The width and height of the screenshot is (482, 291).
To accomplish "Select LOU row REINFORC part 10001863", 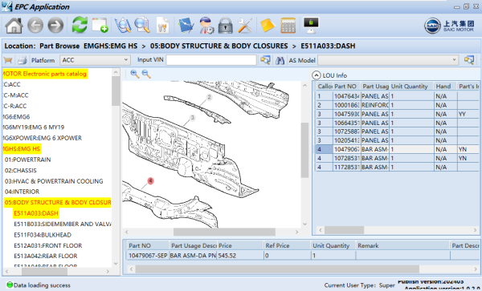I will [398, 105].
